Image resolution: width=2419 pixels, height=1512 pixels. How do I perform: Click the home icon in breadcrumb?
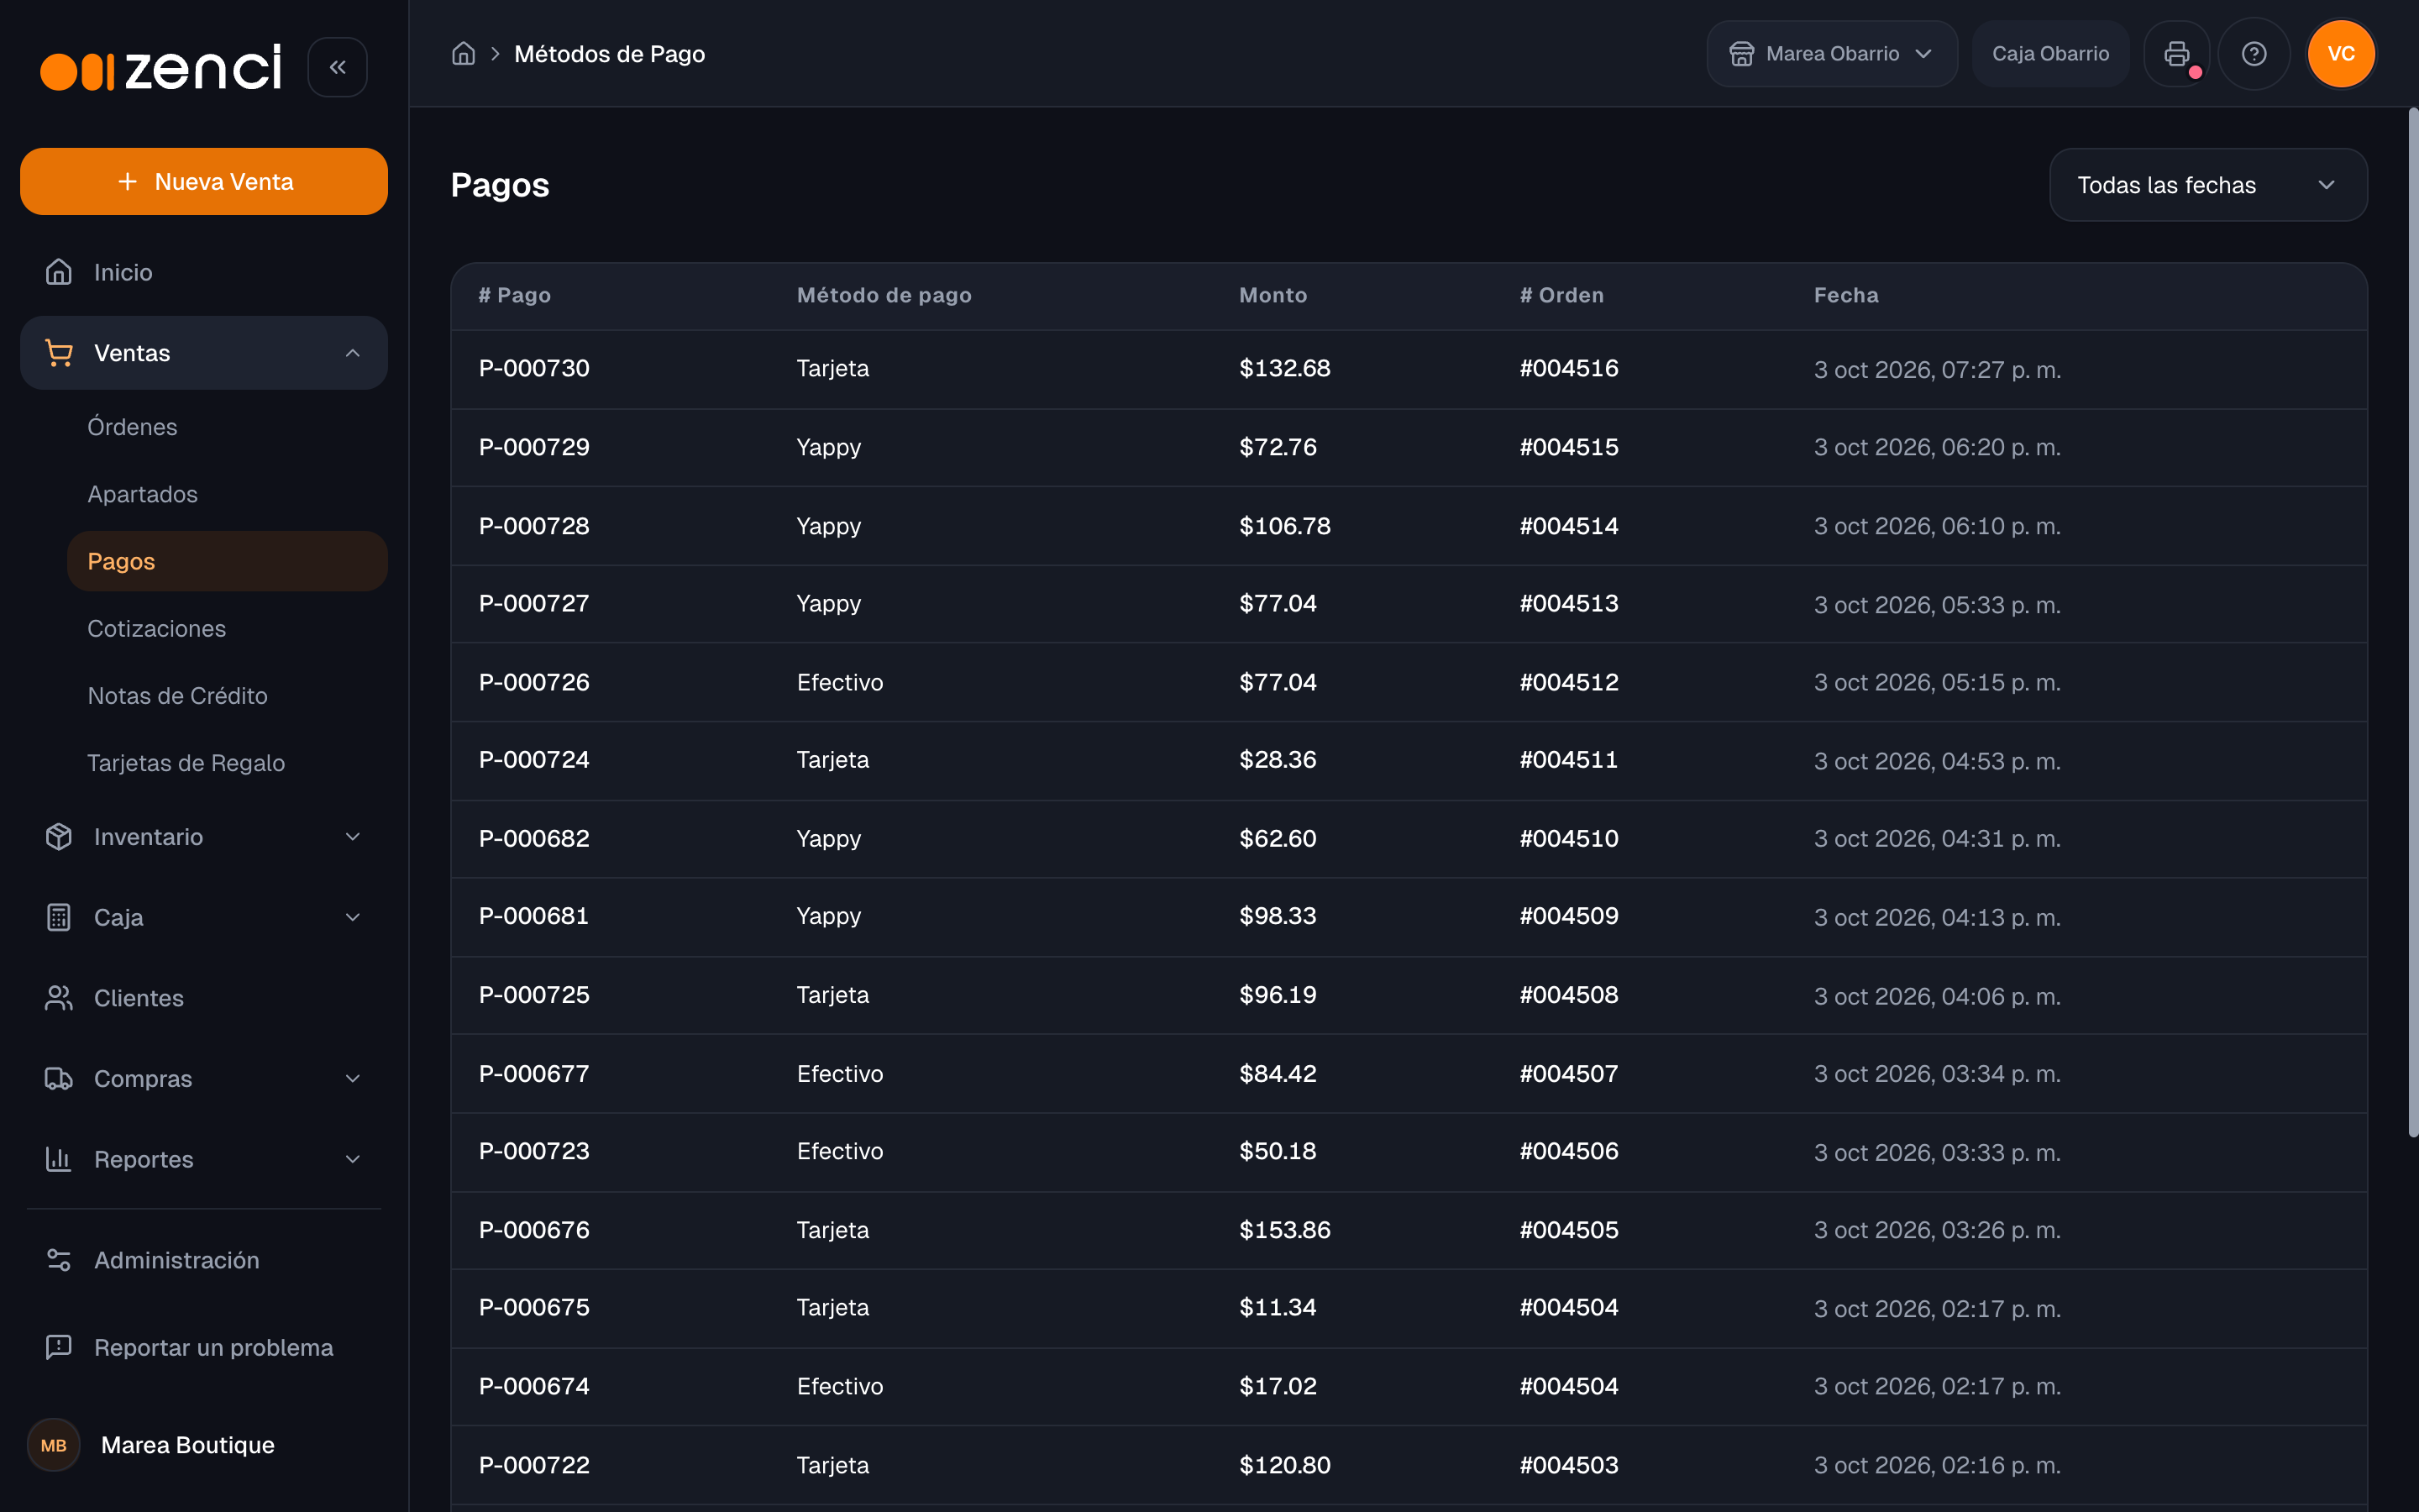[463, 54]
